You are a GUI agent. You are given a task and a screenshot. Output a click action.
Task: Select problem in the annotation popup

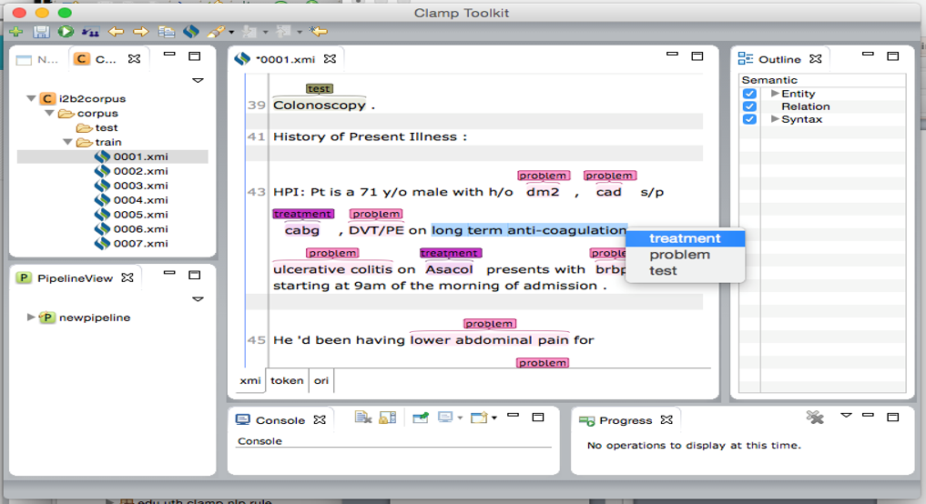679,255
